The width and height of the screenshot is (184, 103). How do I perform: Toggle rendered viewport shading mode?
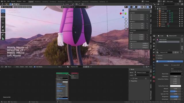(148, 7)
